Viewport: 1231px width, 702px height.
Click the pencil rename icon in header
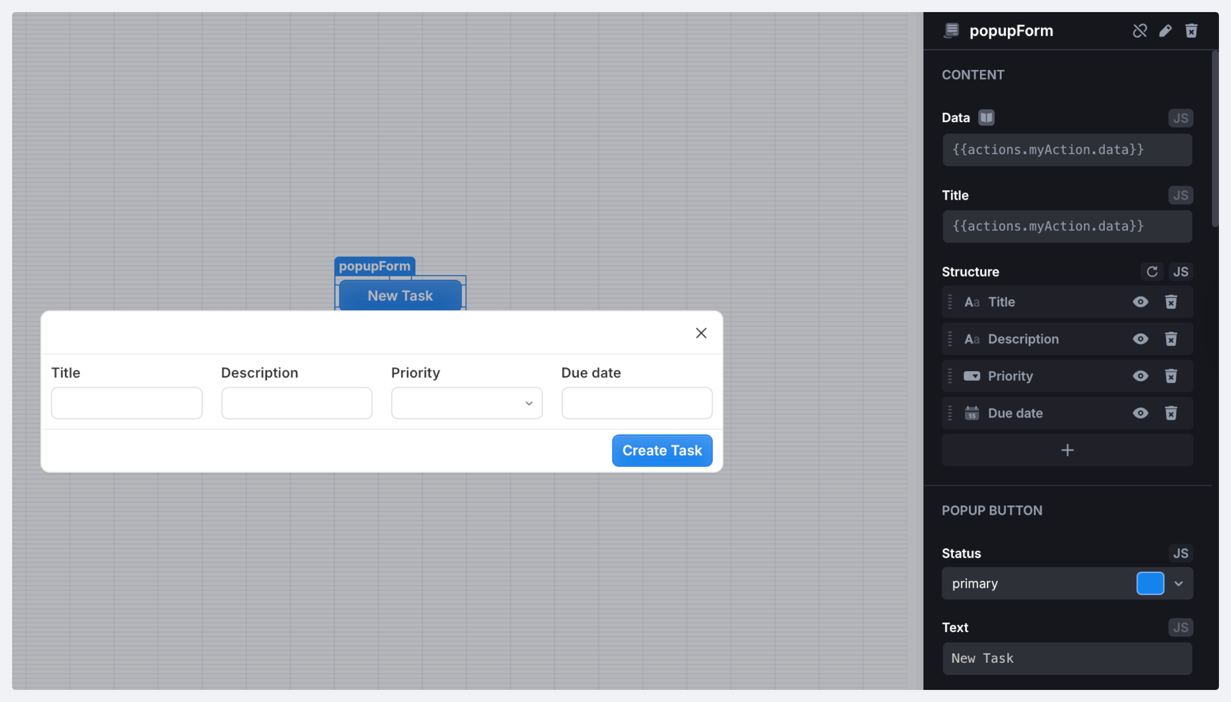[1165, 31]
